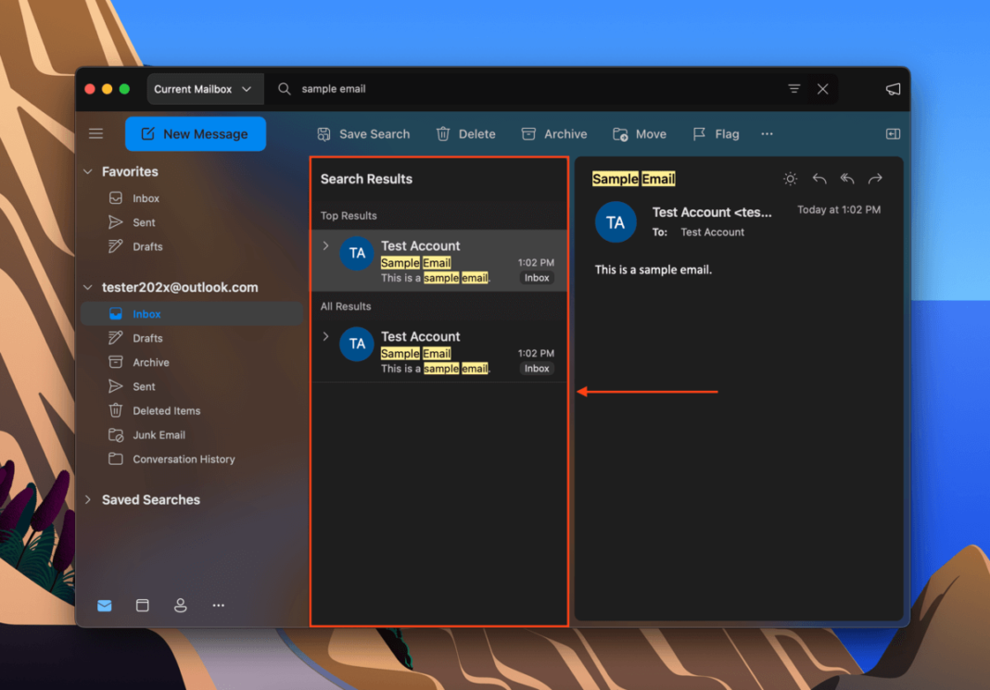Image resolution: width=990 pixels, height=690 pixels.
Task: Click the reply all icon
Action: tap(846, 179)
